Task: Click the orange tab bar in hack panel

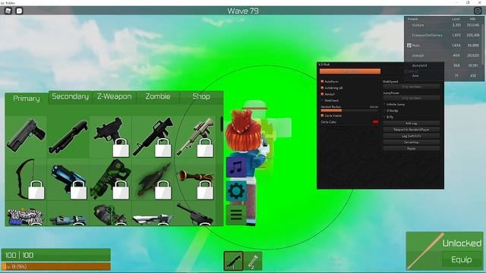Action: 350,71
